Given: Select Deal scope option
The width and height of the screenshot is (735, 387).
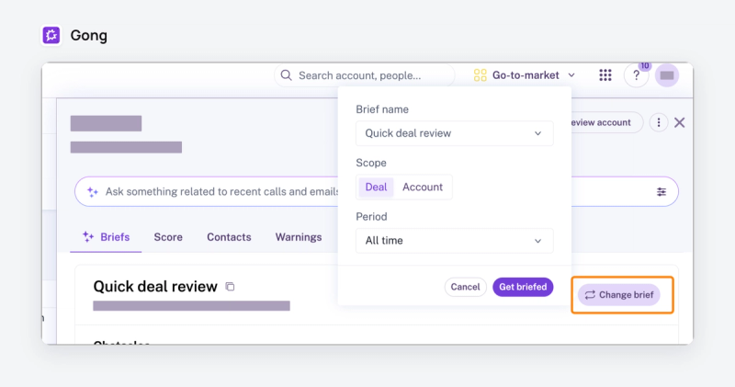Looking at the screenshot, I should [x=376, y=188].
